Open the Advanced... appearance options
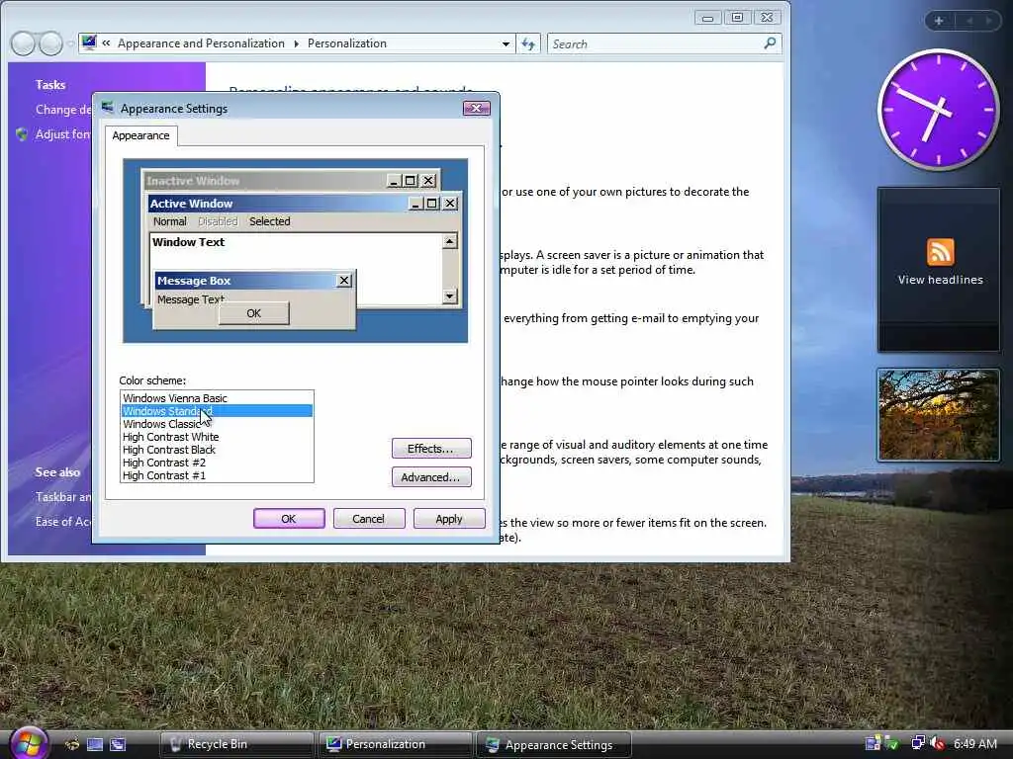 pyautogui.click(x=431, y=477)
